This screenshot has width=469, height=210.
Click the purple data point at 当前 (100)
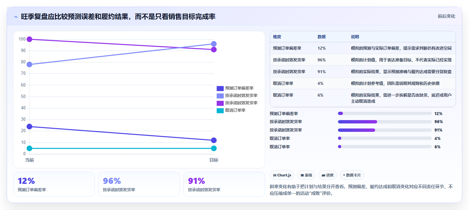[x=30, y=39]
